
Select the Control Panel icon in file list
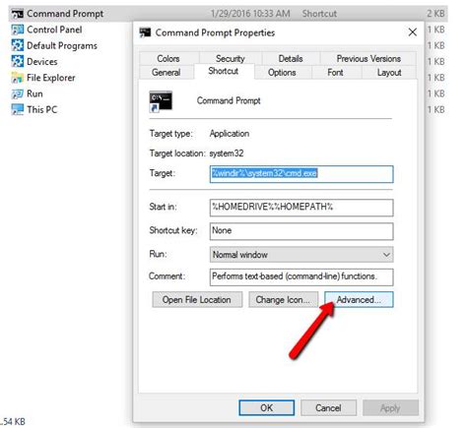click(17, 30)
